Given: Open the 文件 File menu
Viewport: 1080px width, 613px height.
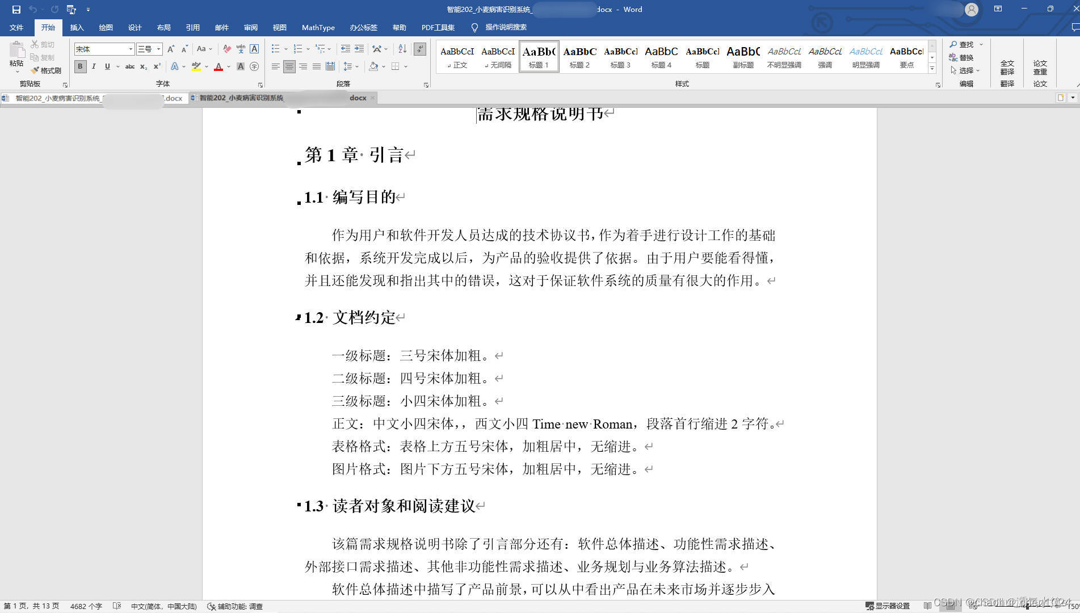Looking at the screenshot, I should pos(16,27).
